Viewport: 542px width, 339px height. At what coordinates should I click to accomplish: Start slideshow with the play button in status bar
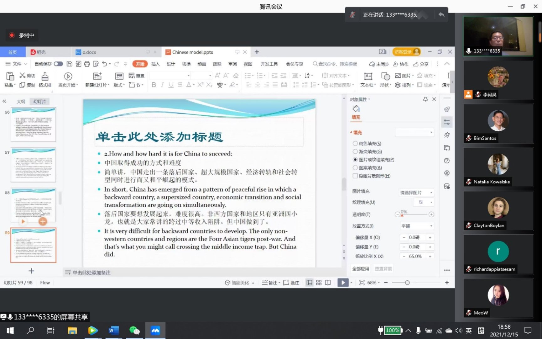point(343,283)
